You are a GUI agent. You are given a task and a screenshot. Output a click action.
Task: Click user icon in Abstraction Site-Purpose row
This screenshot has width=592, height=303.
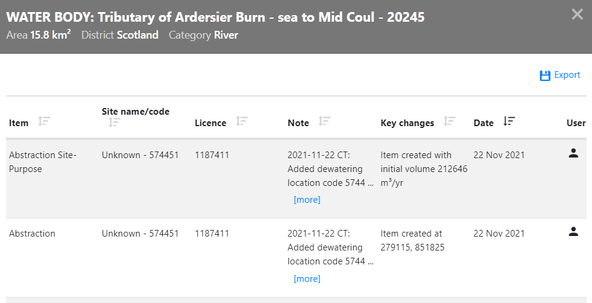click(573, 153)
